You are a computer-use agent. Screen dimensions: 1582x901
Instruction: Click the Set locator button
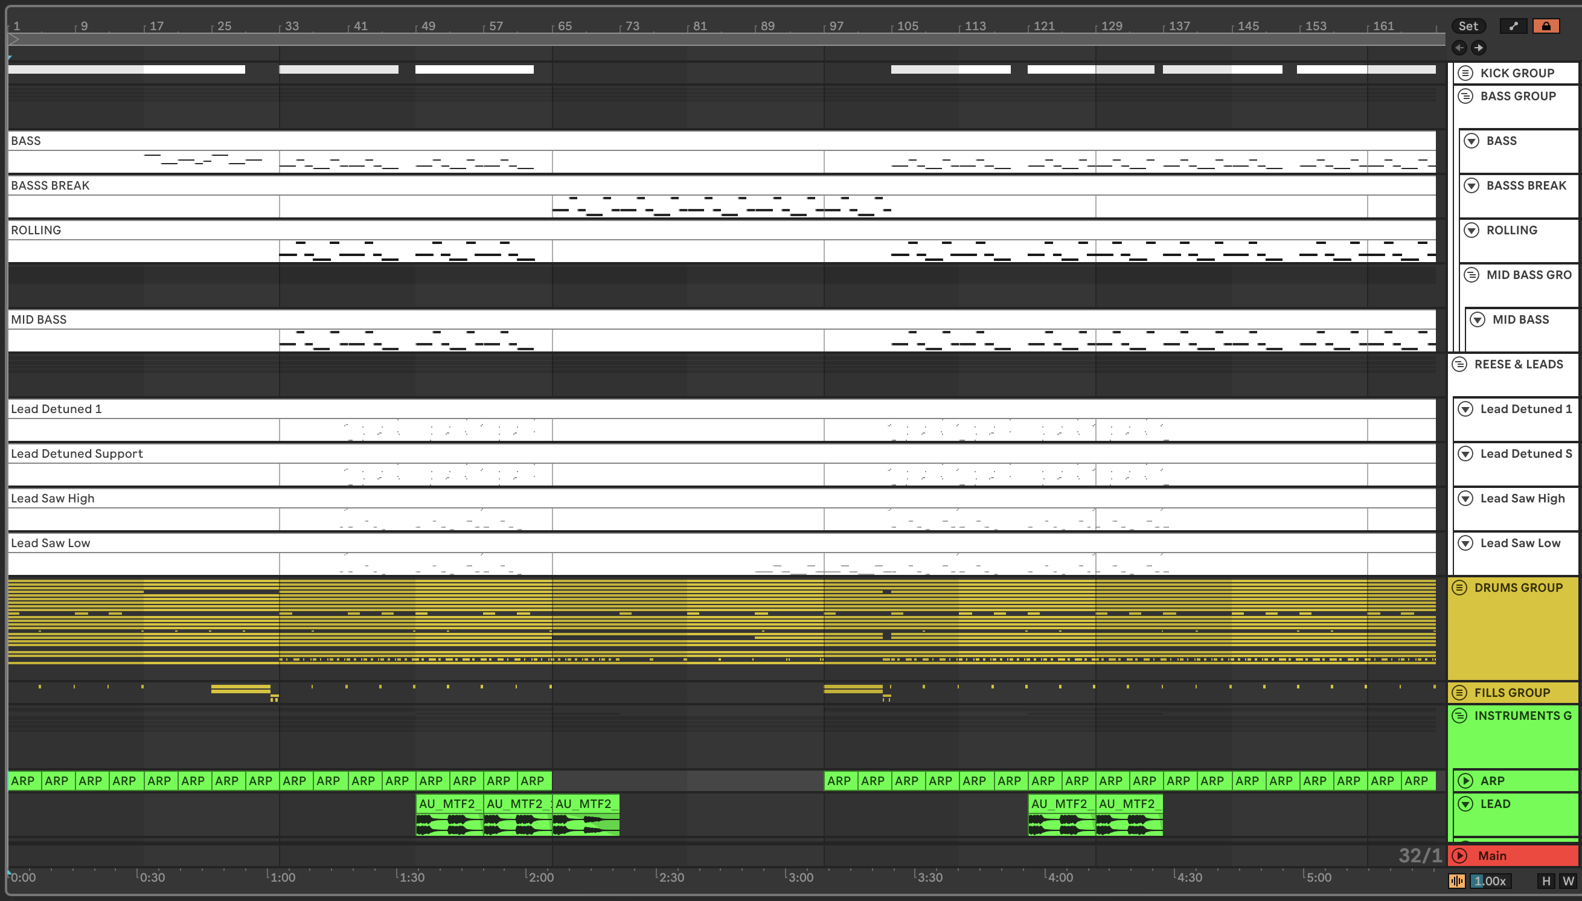1467,26
